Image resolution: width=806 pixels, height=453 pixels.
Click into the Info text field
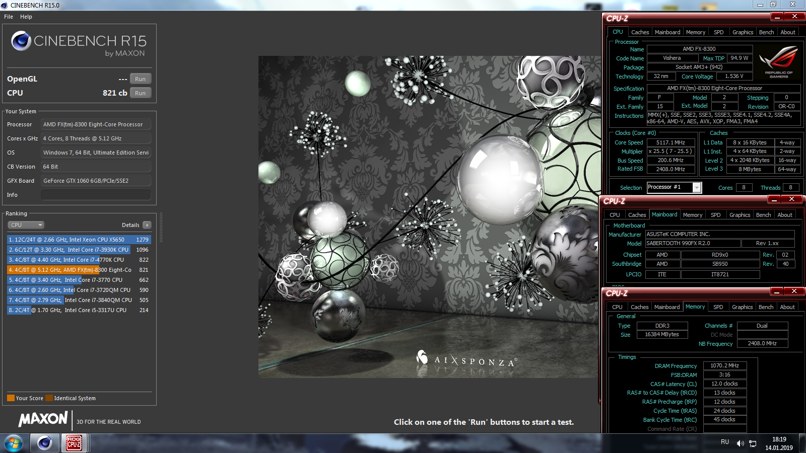[x=96, y=195]
